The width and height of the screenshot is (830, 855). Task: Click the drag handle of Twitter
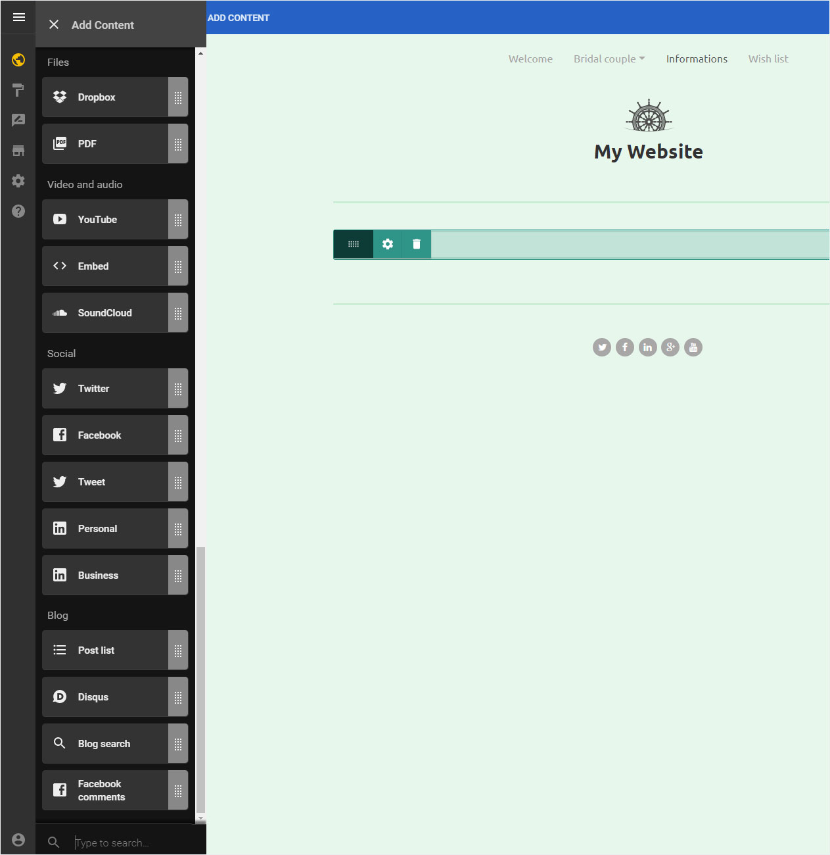(x=178, y=389)
